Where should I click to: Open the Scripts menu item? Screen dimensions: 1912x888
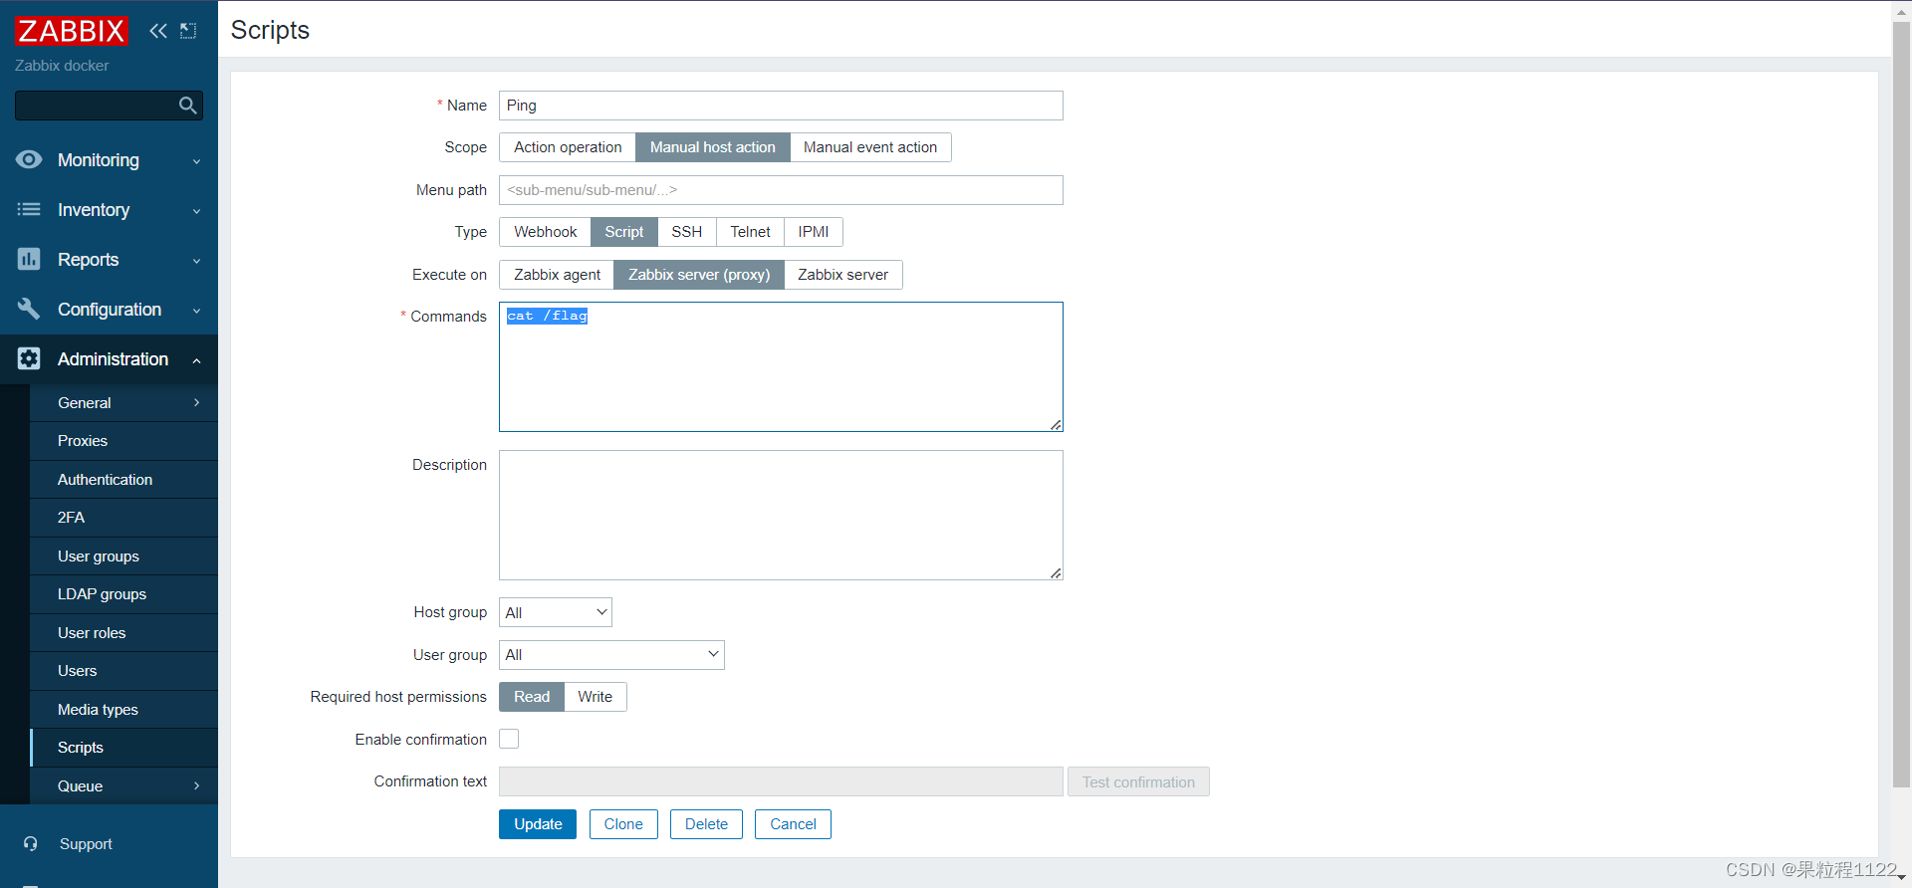coord(123,748)
